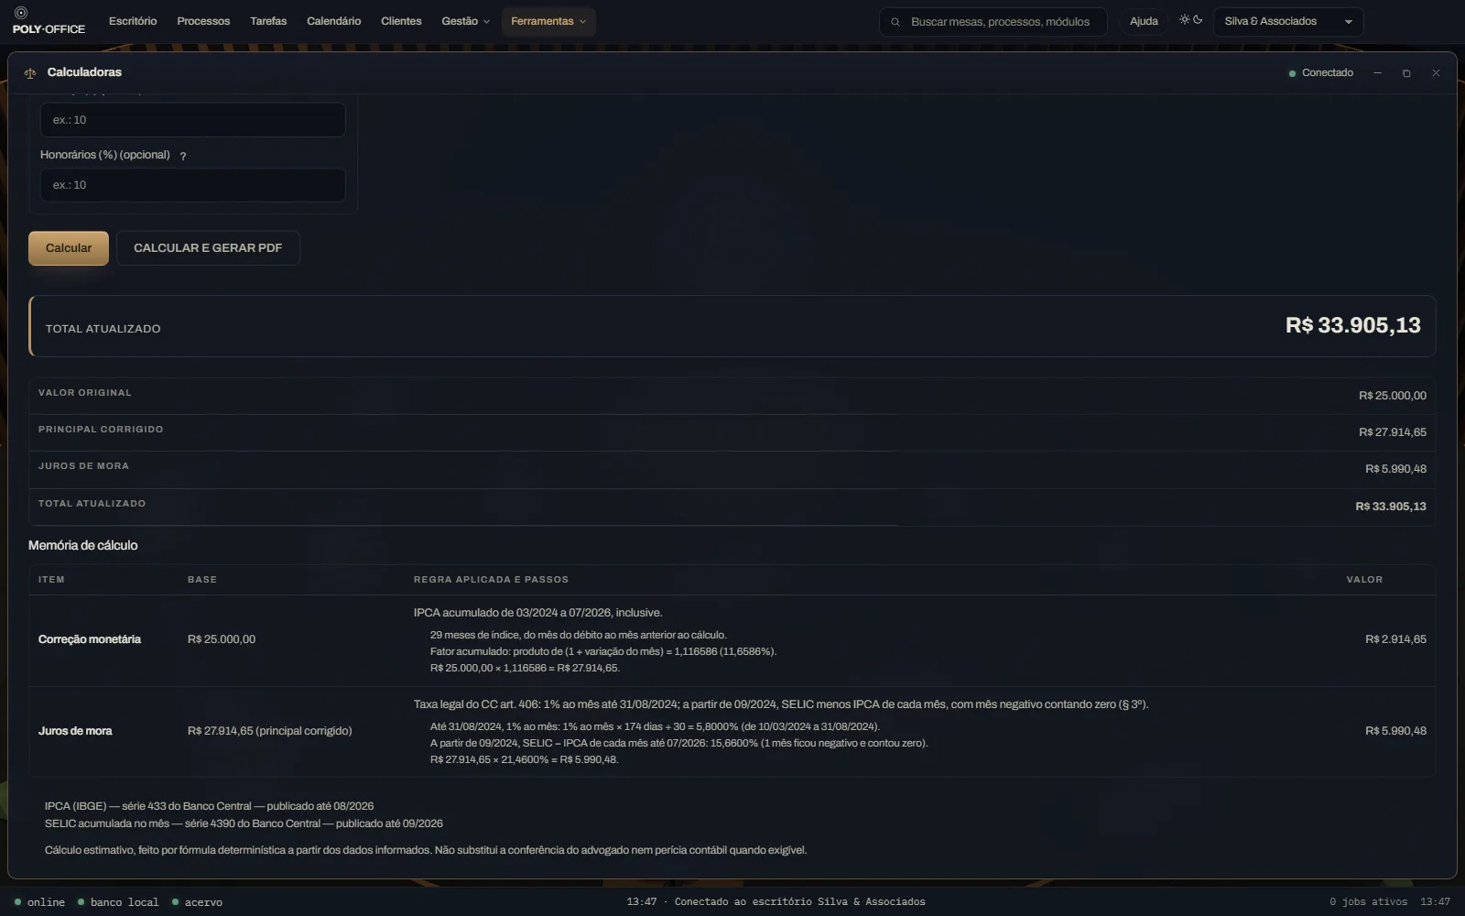The image size is (1465, 916).
Task: Click the Cálculo estimativo disclaimer text
Action: tap(426, 850)
